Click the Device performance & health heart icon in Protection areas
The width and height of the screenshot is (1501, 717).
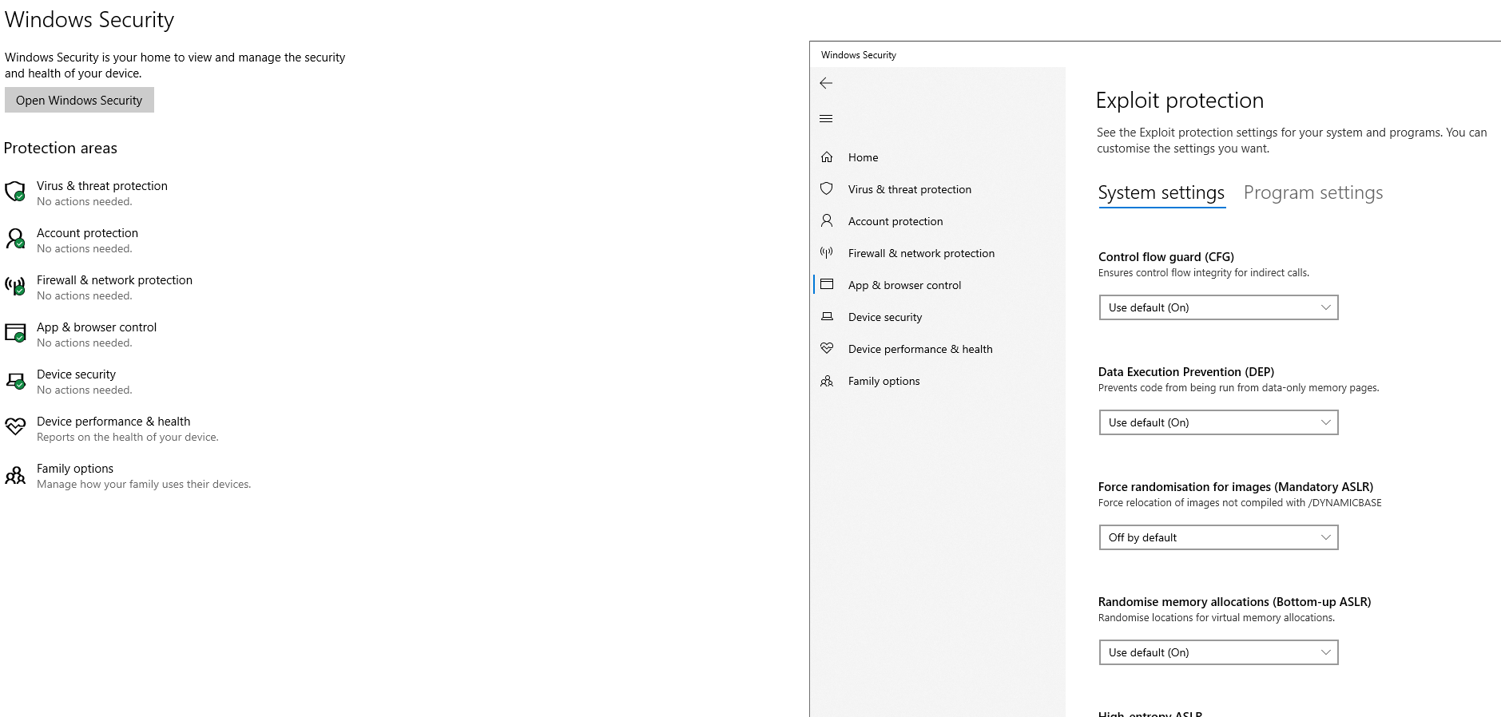coord(15,426)
